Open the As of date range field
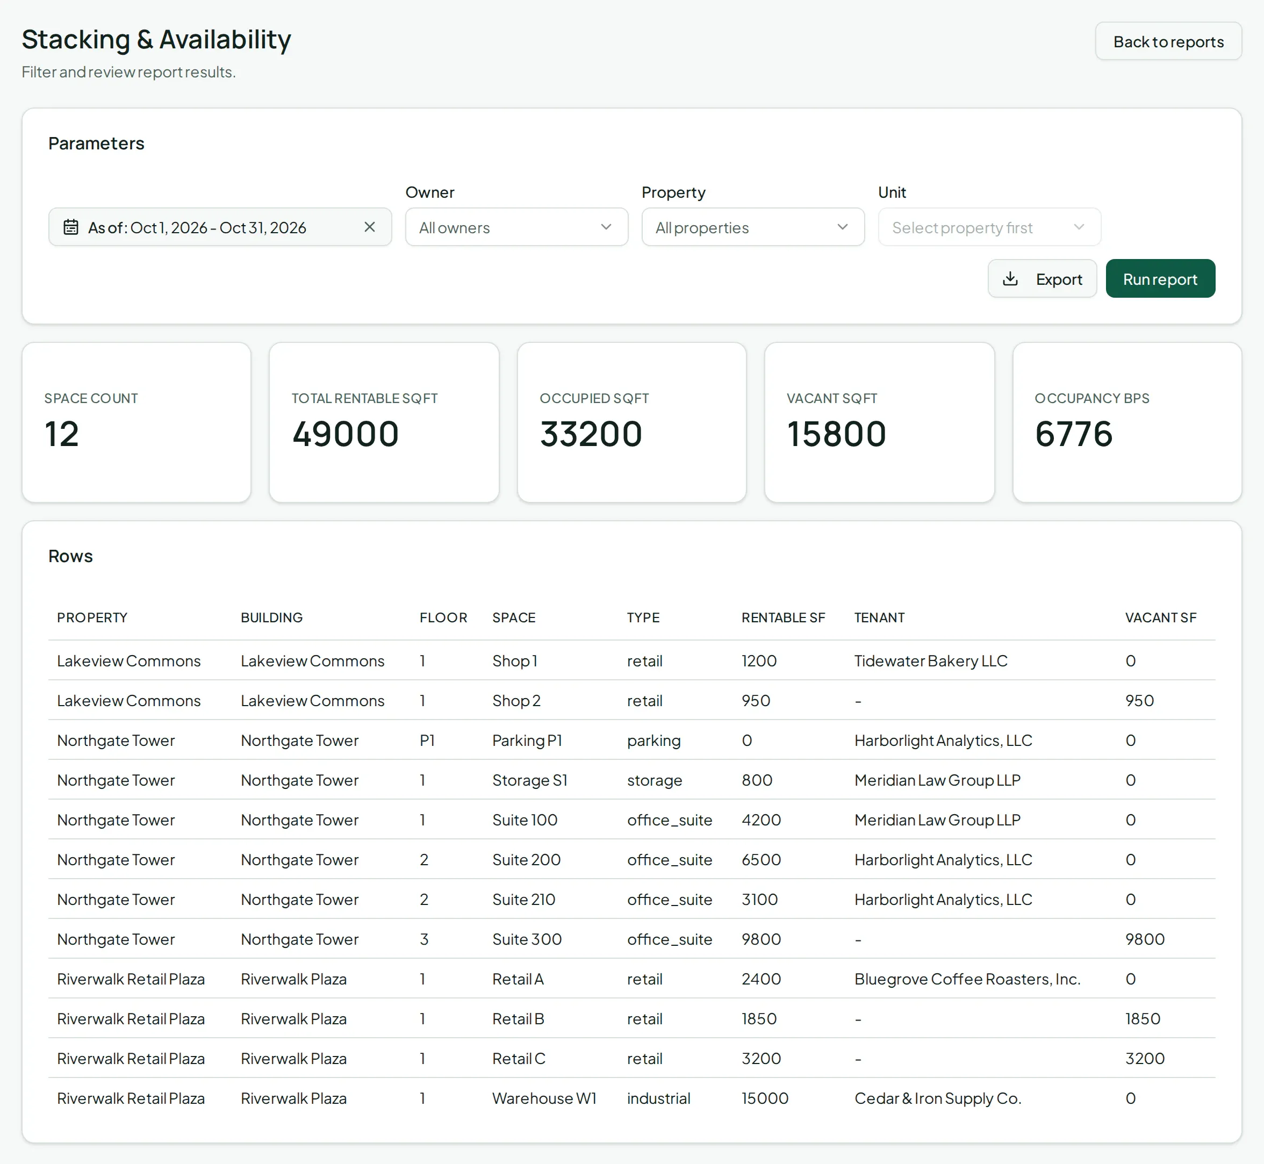This screenshot has height=1164, width=1264. tap(220, 227)
